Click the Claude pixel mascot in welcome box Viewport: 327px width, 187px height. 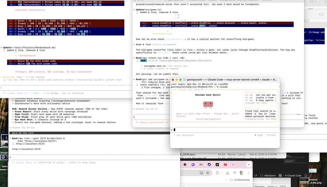tap(208, 104)
